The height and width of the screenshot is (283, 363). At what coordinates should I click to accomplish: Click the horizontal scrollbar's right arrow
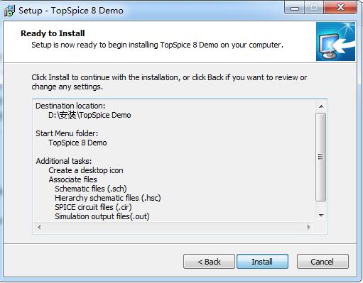point(308,227)
